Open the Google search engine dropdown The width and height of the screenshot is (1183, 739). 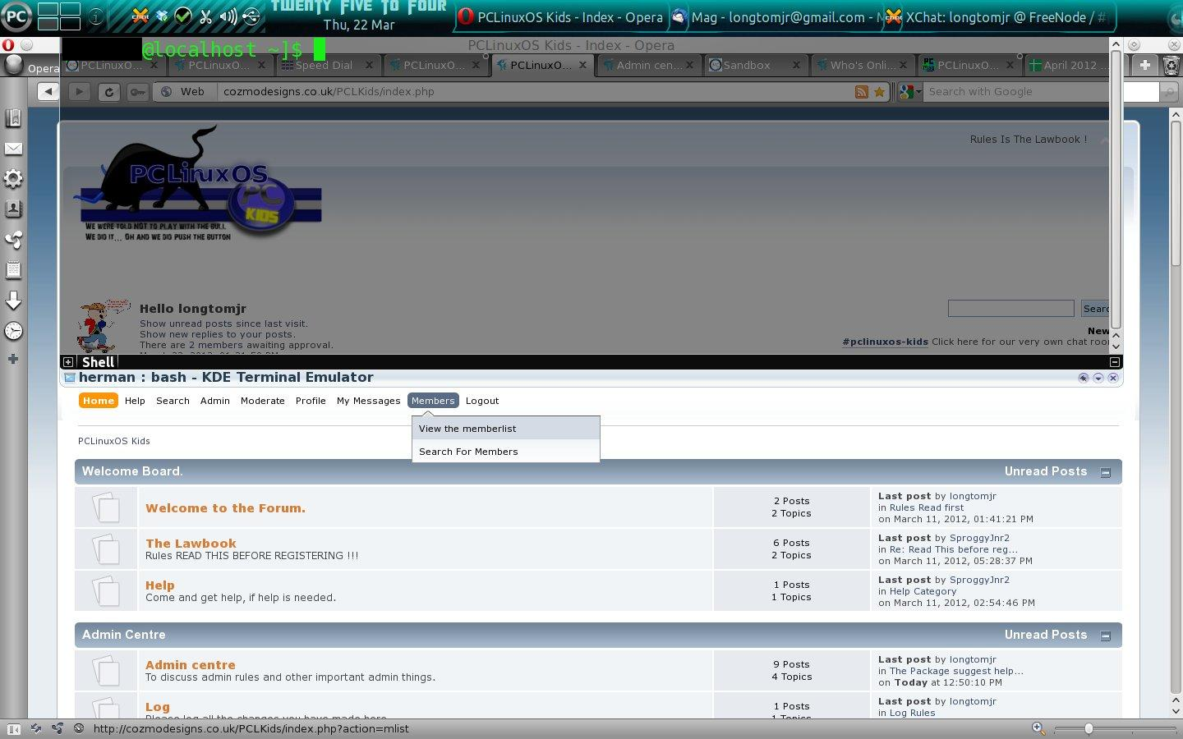tap(910, 92)
